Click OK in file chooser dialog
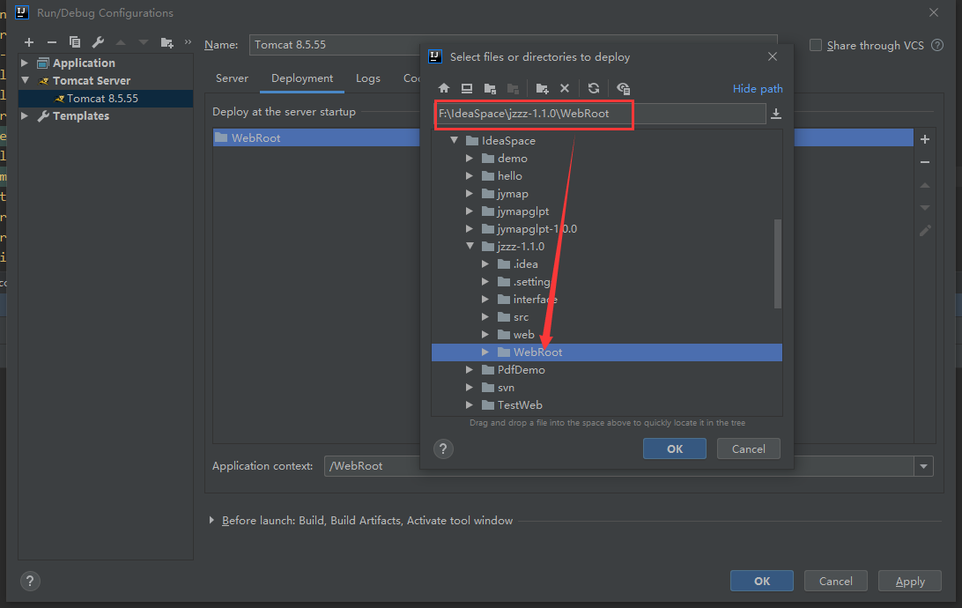Screen dimensions: 962x608 pos(674,449)
